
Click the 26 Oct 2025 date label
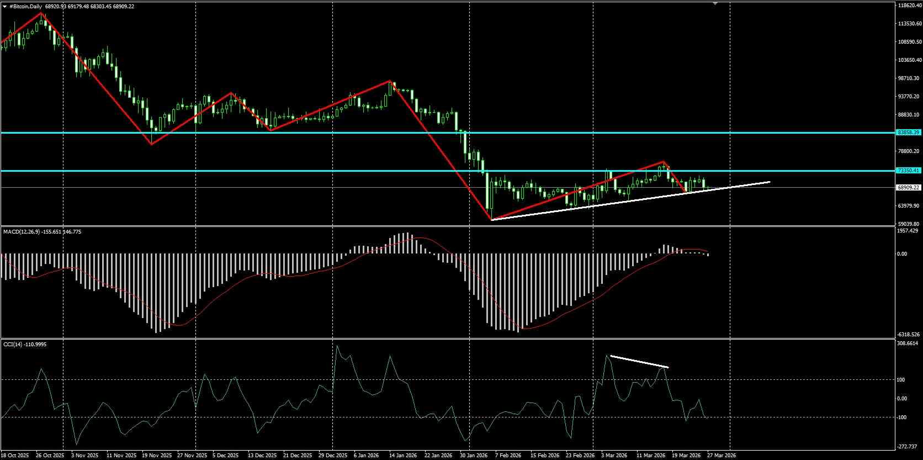point(50,456)
